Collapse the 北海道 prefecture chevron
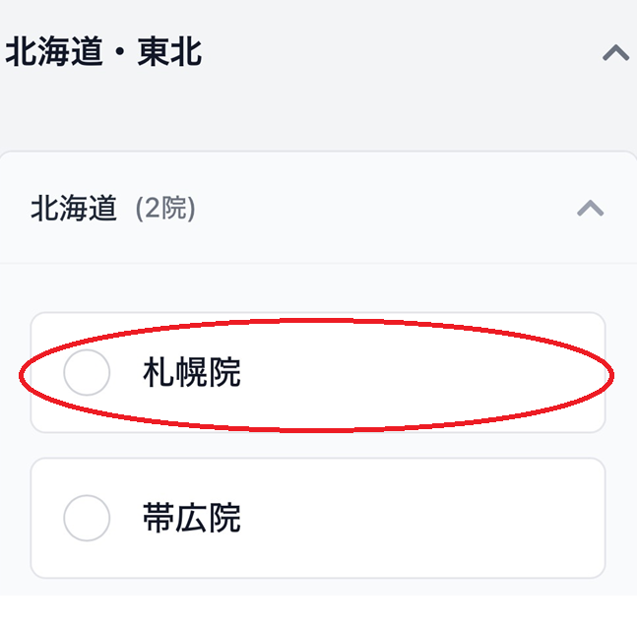Screen dimensions: 637x627 coord(590,209)
